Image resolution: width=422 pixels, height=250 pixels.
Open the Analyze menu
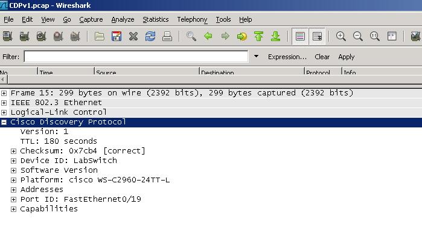(x=123, y=19)
